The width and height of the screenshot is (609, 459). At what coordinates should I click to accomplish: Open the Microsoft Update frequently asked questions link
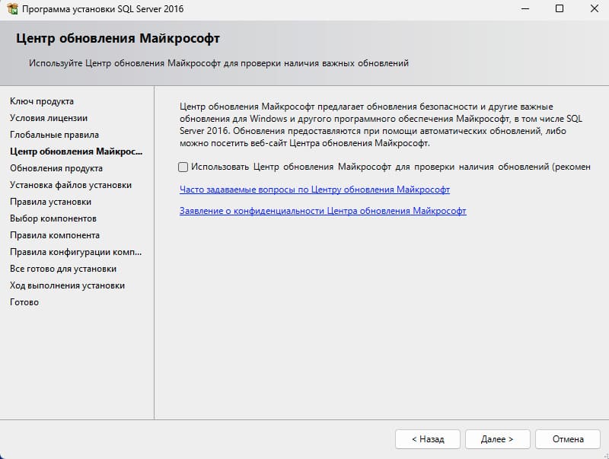[x=314, y=190]
